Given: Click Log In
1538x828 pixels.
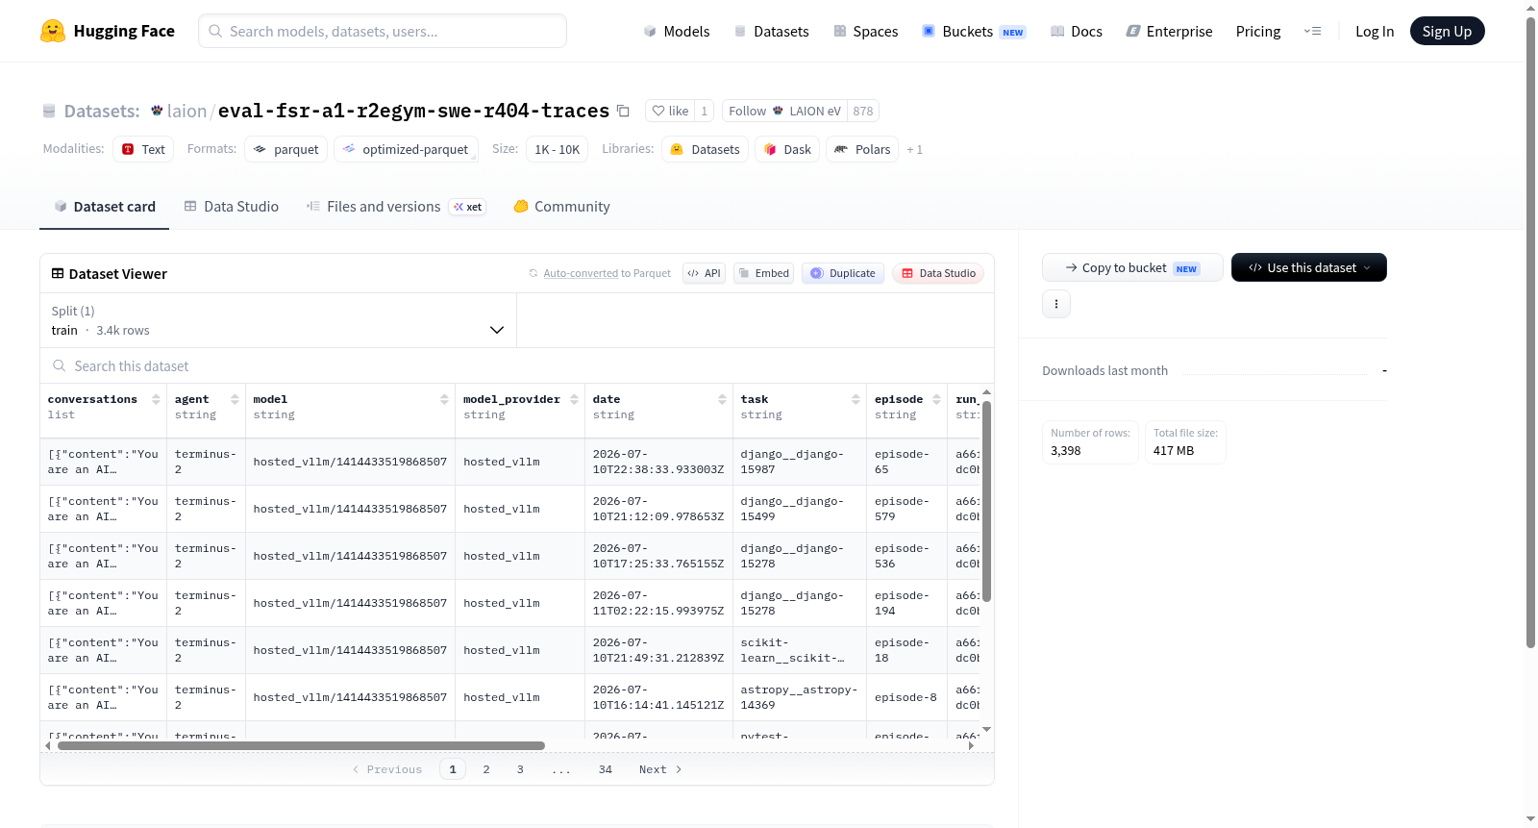Looking at the screenshot, I should click(1375, 31).
